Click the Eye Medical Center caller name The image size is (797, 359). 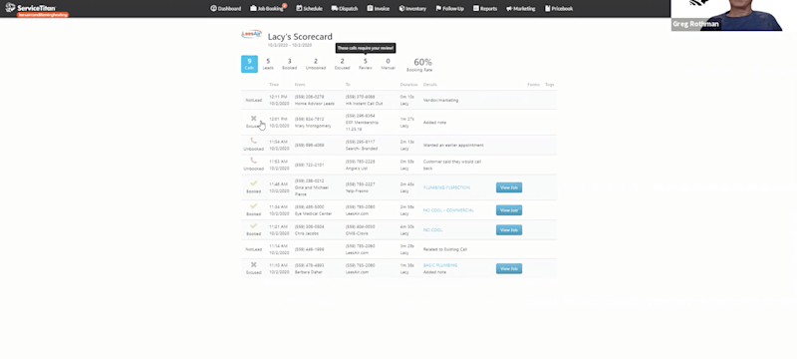[313, 213]
